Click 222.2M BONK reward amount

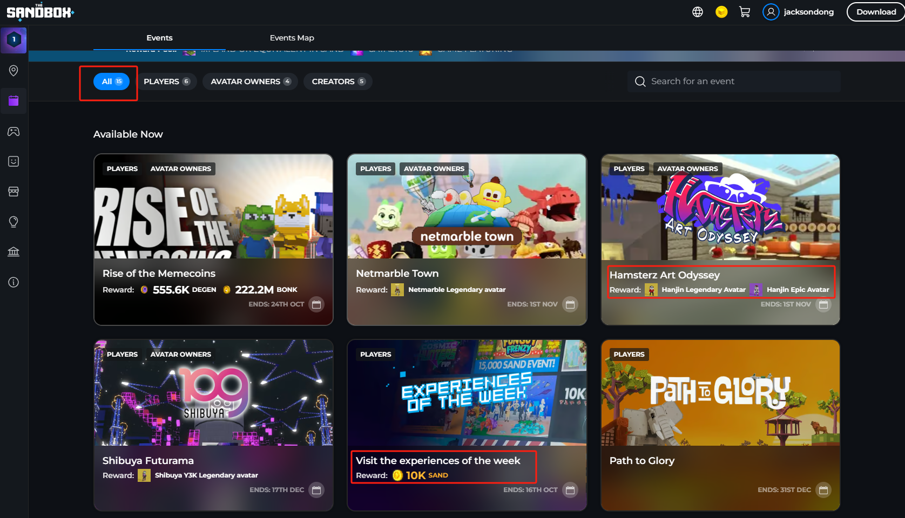(x=266, y=290)
